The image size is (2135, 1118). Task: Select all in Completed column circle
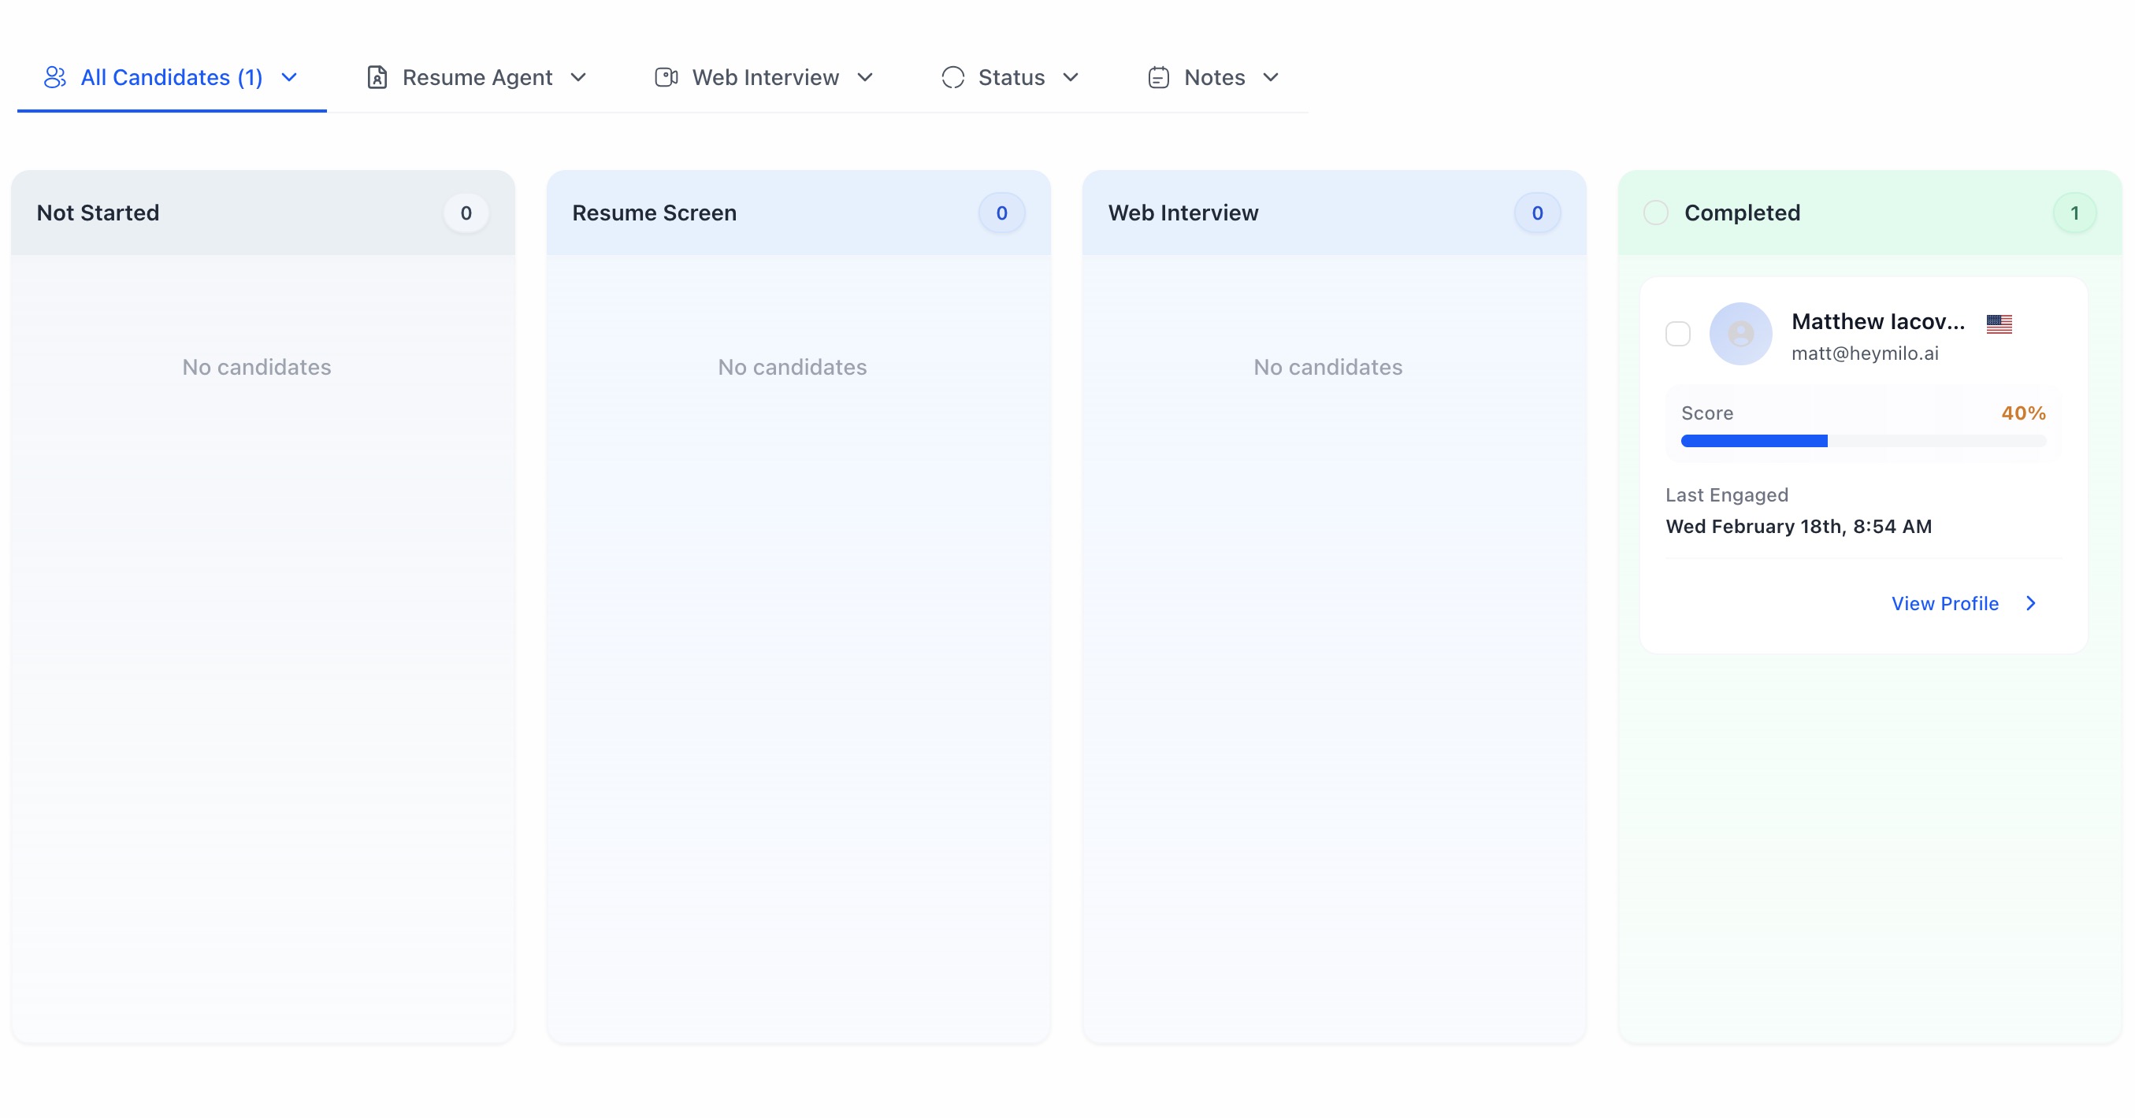(1656, 213)
